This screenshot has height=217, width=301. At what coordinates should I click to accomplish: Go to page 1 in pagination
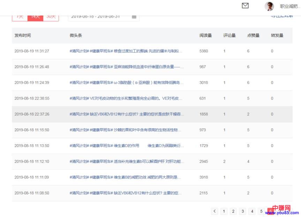point(224,211)
